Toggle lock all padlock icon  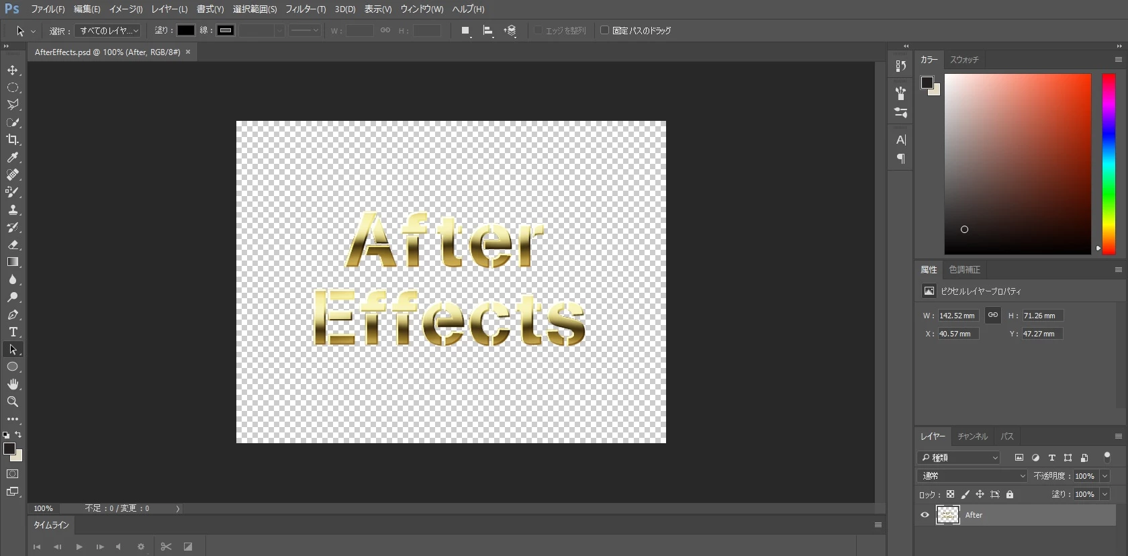click(x=1010, y=494)
